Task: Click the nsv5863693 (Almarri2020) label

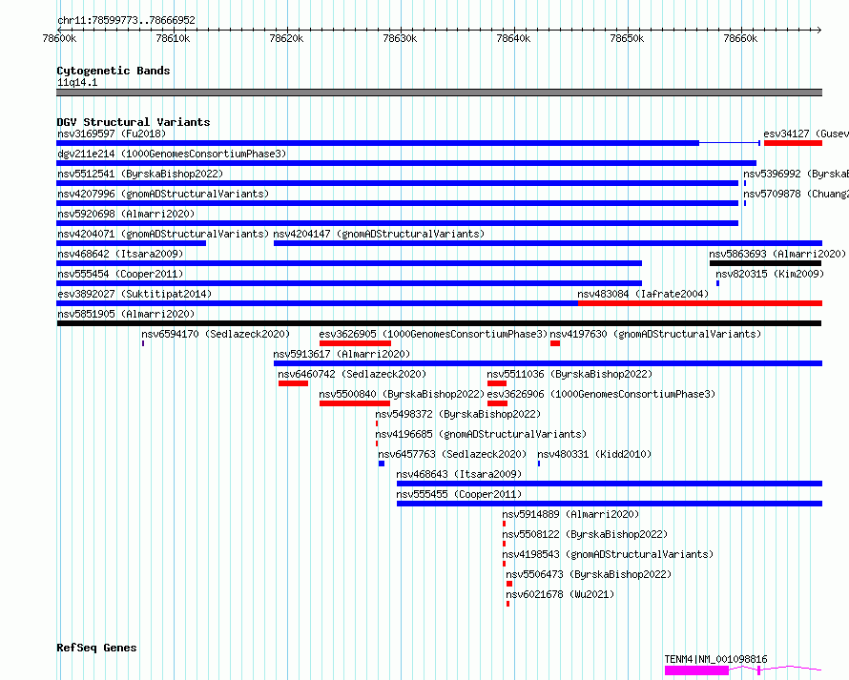Action: [x=777, y=254]
